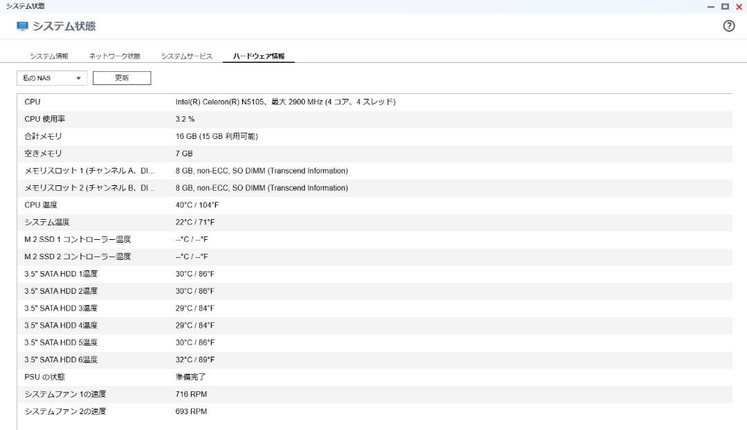Minimize the システム状態 window
This screenshot has height=430, width=747.
(711, 7)
